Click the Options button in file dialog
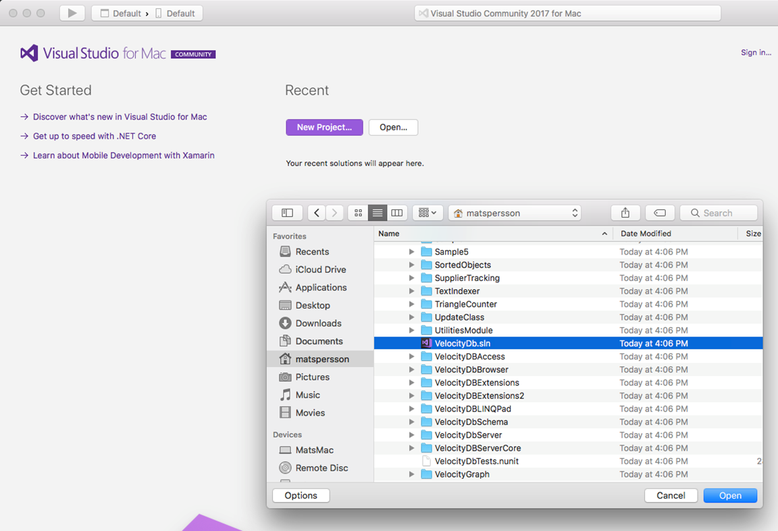778x531 pixels. coord(301,495)
